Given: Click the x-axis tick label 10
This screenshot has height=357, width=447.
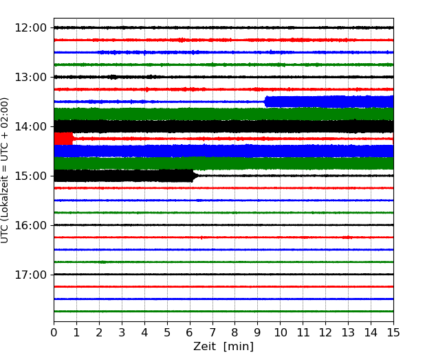Looking at the screenshot, I should [280, 332].
